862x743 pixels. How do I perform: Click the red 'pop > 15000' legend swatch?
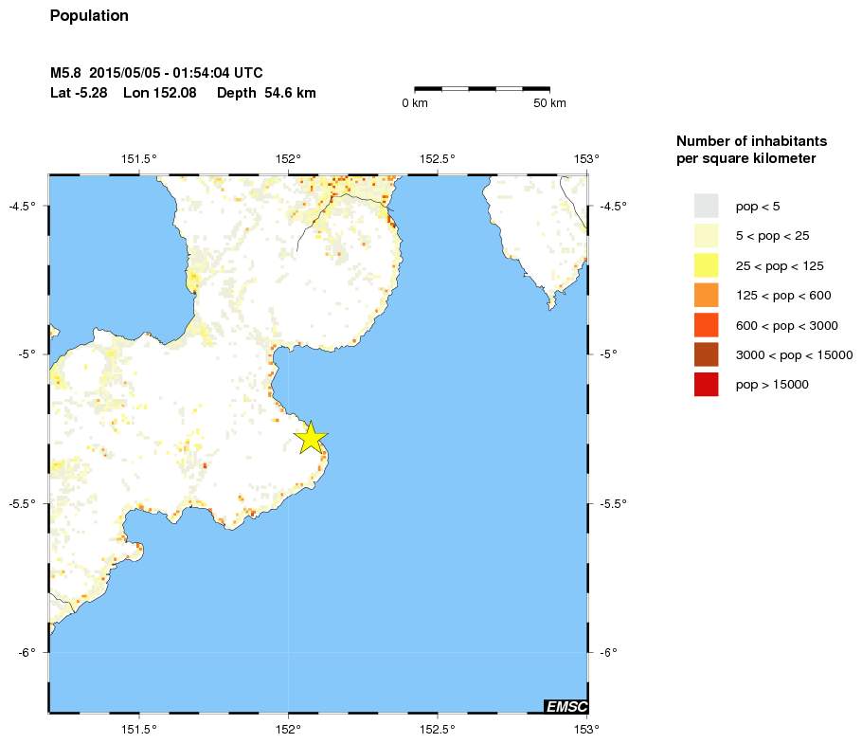click(706, 385)
